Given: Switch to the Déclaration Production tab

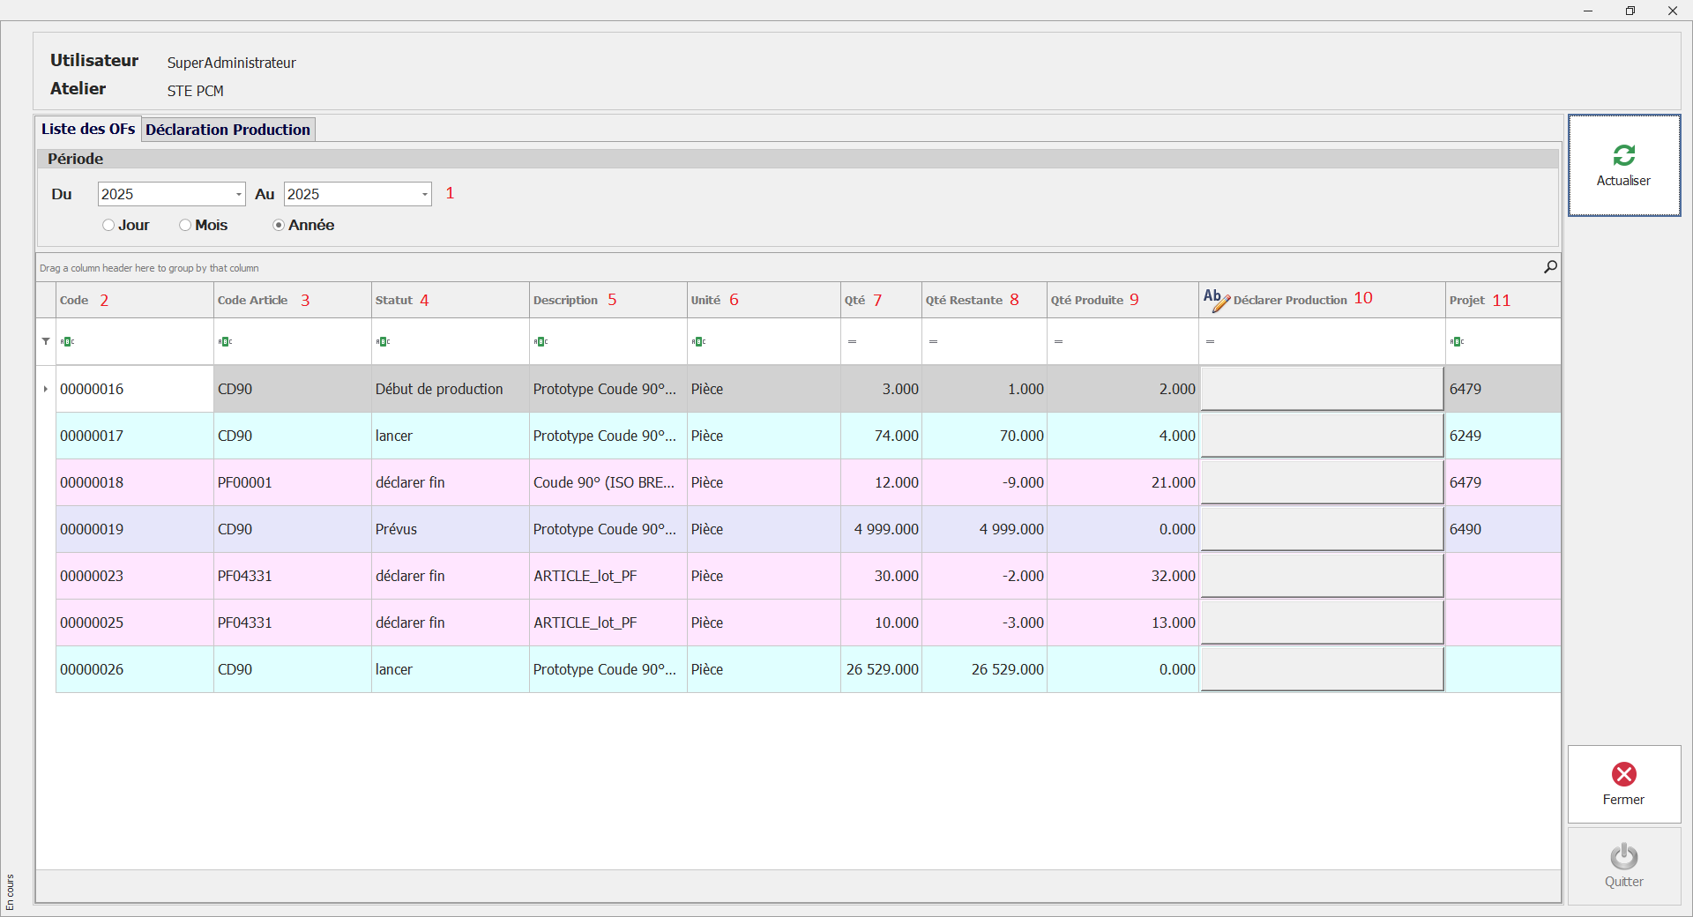Looking at the screenshot, I should tap(227, 130).
